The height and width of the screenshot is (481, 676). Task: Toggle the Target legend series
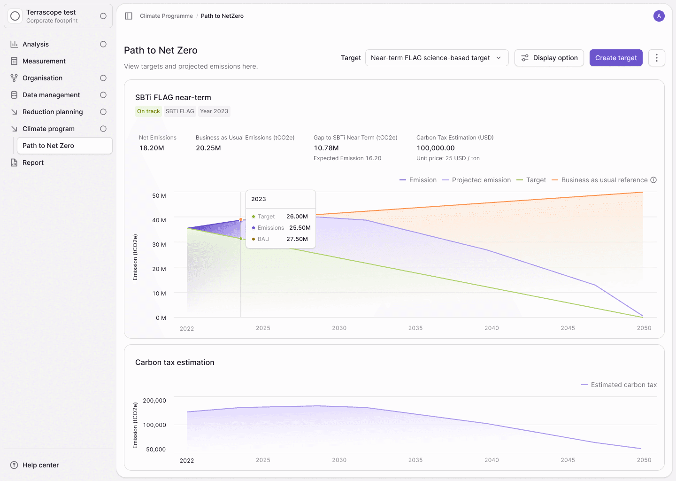tap(531, 180)
